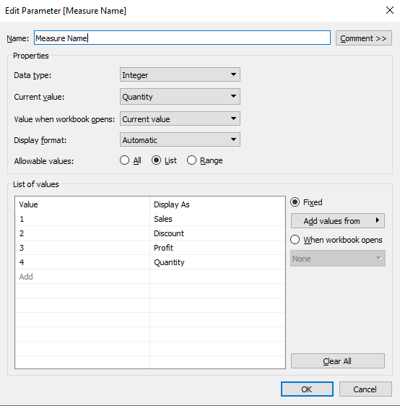Select the Discount row in value list
Image resolution: width=400 pixels, height=406 pixels.
[x=150, y=233]
